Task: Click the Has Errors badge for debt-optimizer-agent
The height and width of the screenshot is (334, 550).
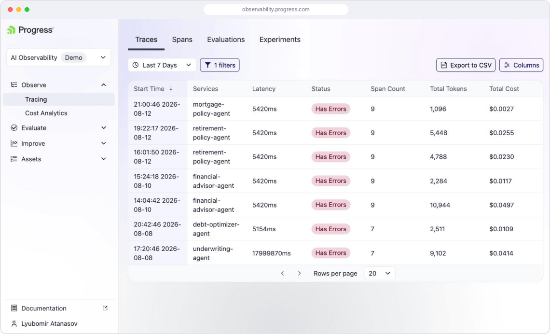Action: [331, 229]
